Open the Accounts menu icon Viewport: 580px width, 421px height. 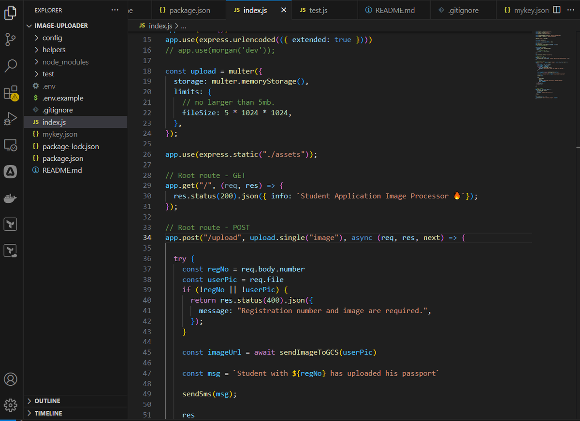coord(11,379)
